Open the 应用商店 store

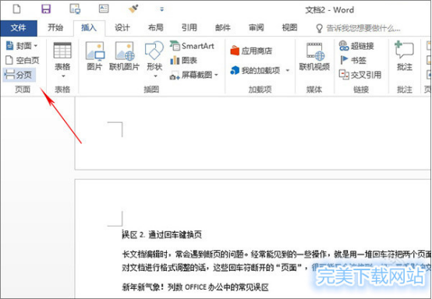251,51
